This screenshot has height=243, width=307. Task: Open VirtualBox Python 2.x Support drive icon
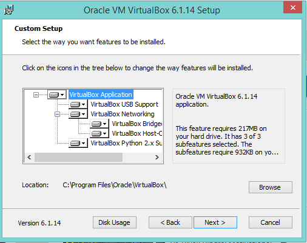pos(78,143)
